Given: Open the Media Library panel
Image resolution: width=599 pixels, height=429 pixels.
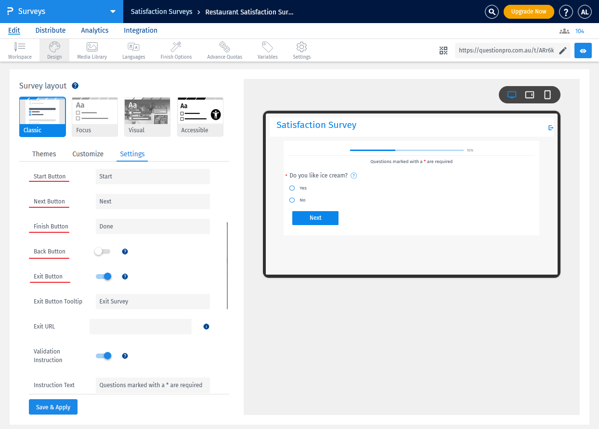Looking at the screenshot, I should click(91, 50).
